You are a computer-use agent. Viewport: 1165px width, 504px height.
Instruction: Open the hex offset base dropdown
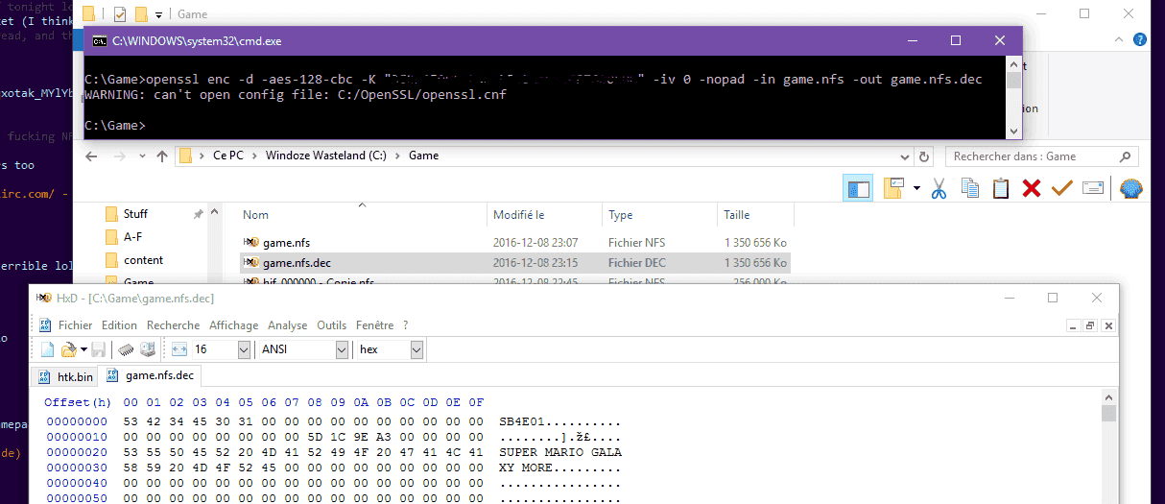point(416,349)
